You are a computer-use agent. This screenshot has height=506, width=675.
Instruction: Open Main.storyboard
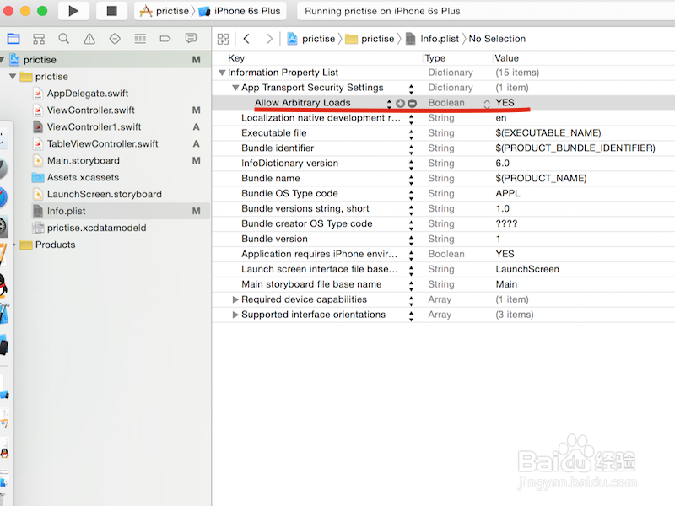point(83,160)
